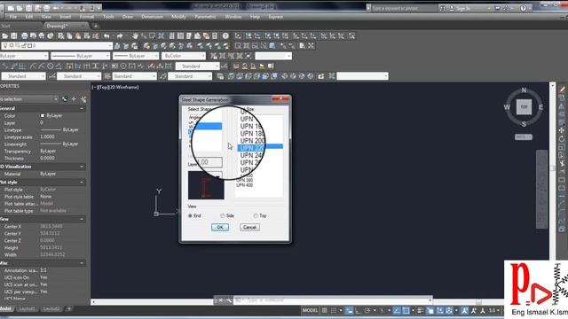Click the command line input field
The height and width of the screenshot is (319, 568).
click(x=332, y=300)
